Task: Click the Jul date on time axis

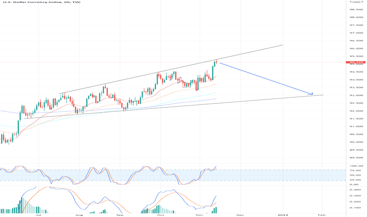Action: 39,215
